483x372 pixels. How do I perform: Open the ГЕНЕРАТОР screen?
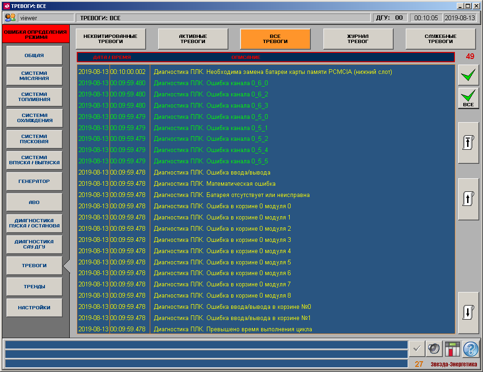tap(34, 181)
